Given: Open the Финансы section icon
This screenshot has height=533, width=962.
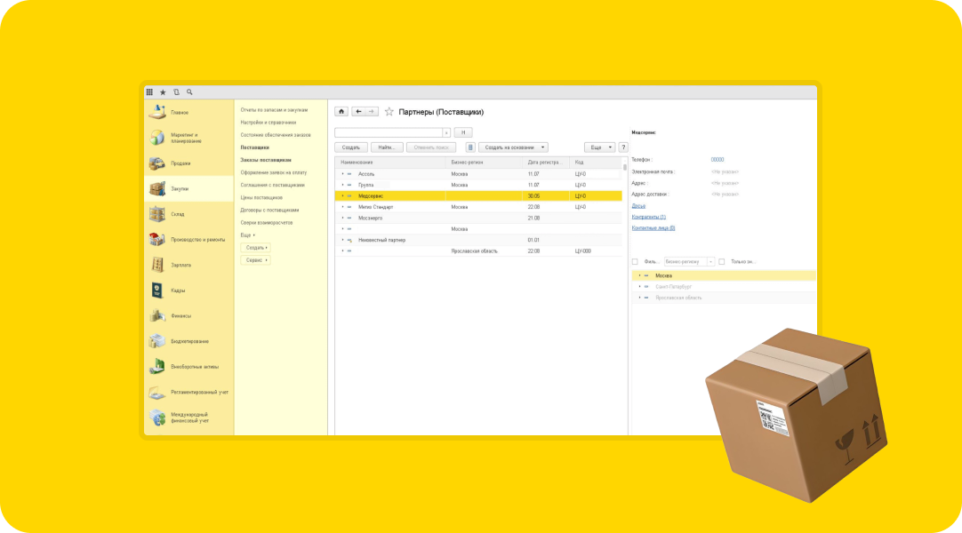Looking at the screenshot, I should [x=157, y=315].
